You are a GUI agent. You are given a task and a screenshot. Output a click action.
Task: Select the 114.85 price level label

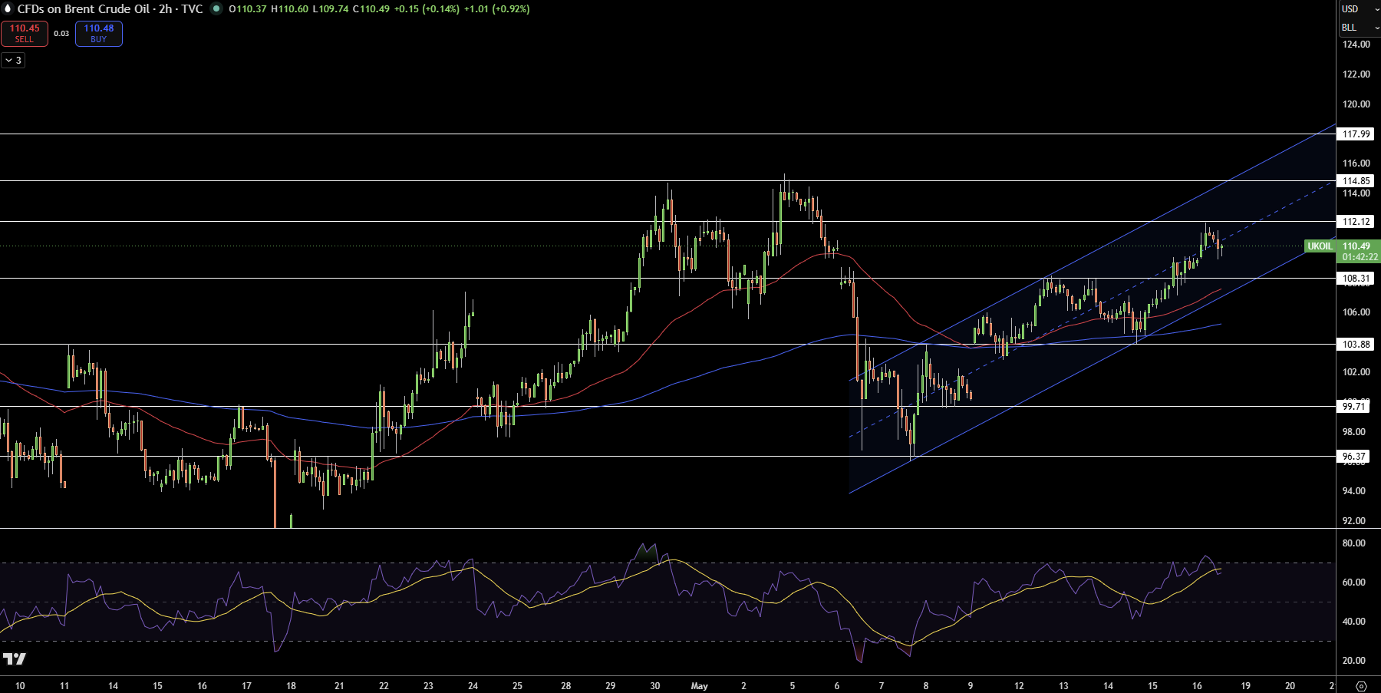[x=1356, y=181]
